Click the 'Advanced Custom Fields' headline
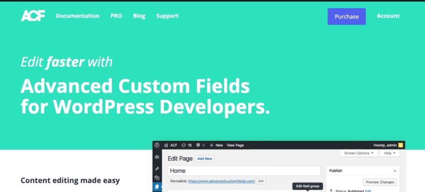 coord(135,86)
